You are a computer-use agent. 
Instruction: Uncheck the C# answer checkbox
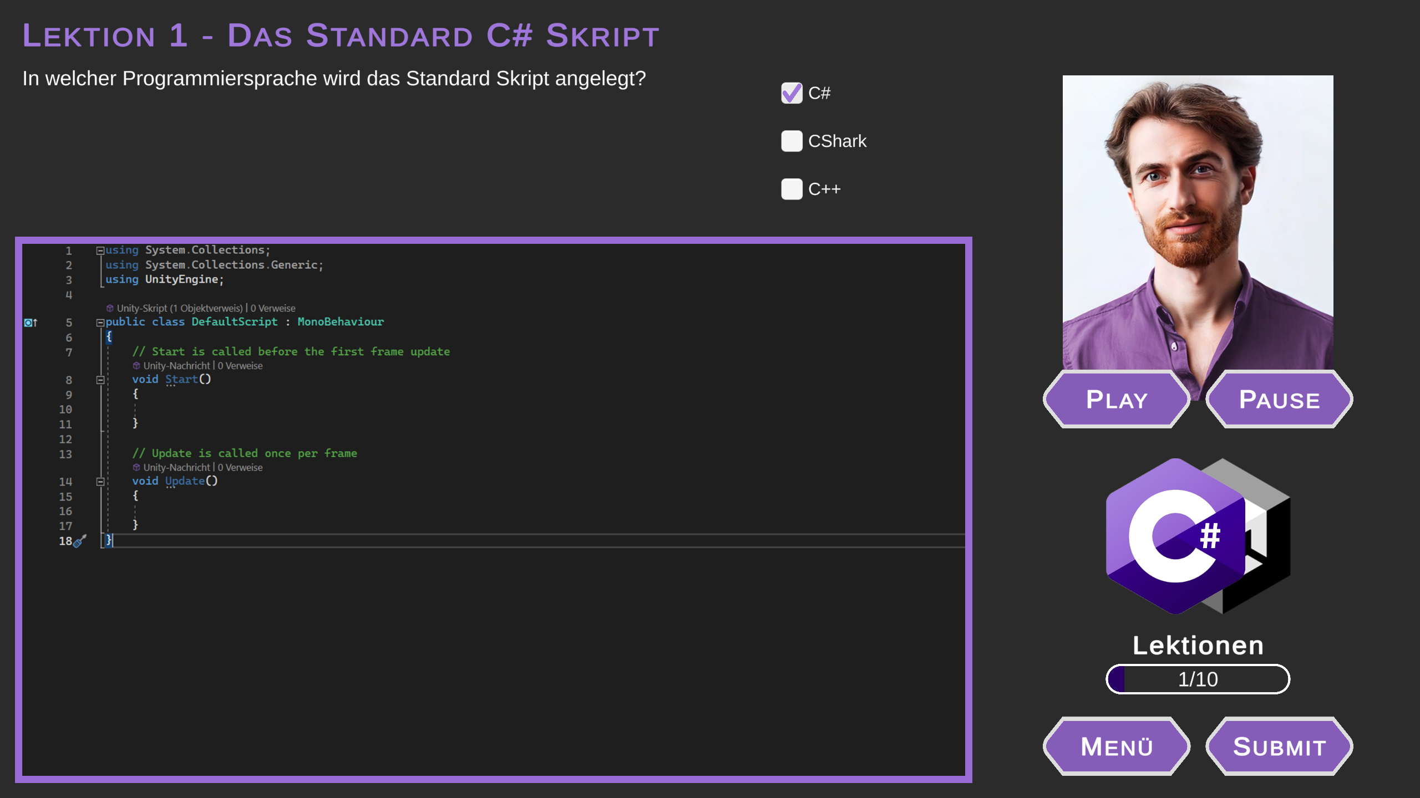click(792, 93)
